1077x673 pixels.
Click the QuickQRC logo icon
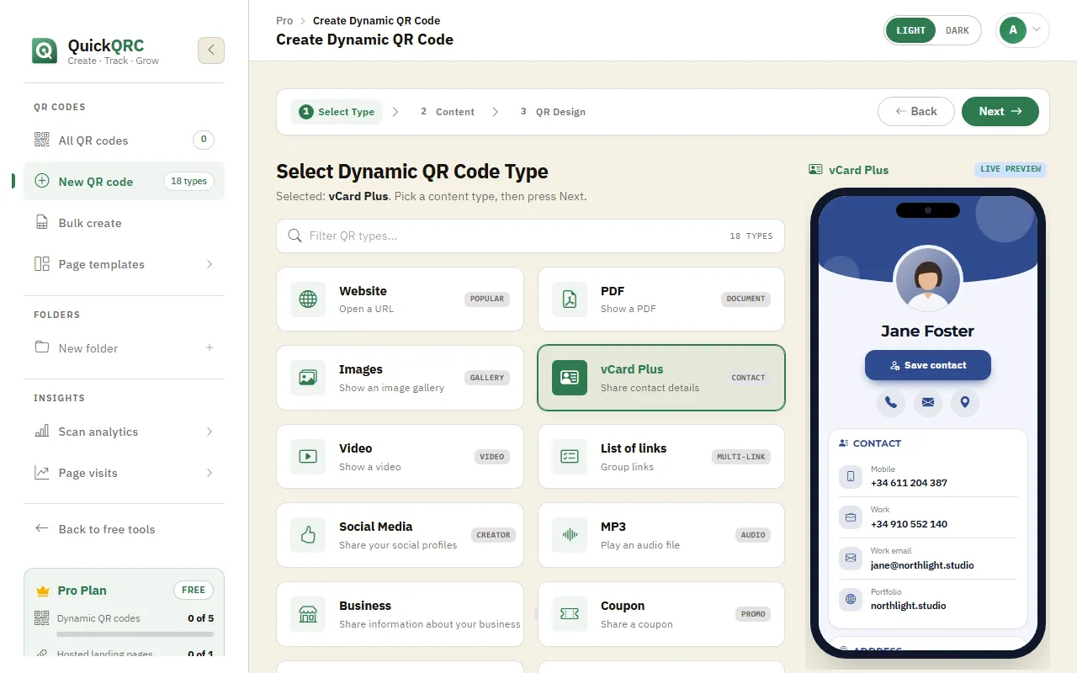(45, 50)
